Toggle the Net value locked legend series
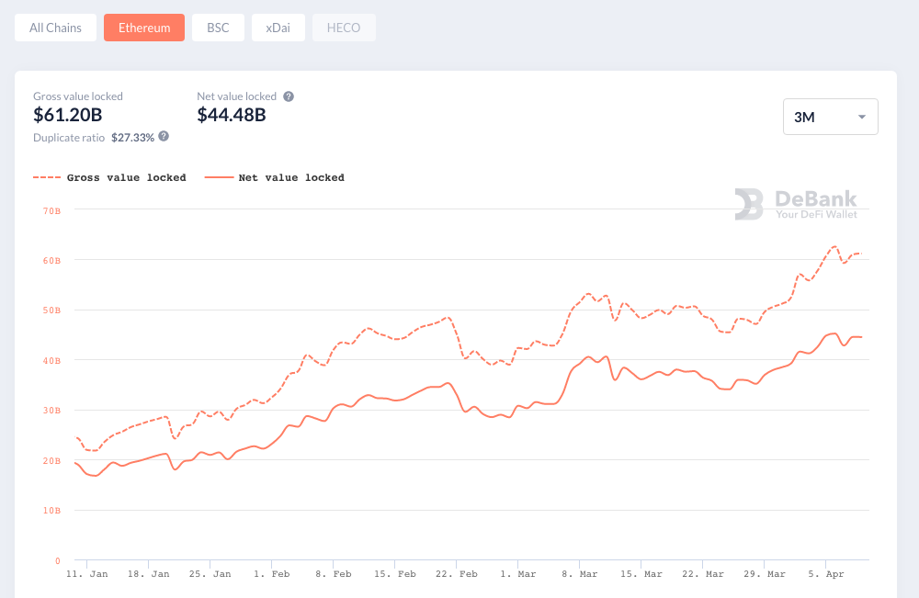The height and width of the screenshot is (598, 919). point(275,177)
